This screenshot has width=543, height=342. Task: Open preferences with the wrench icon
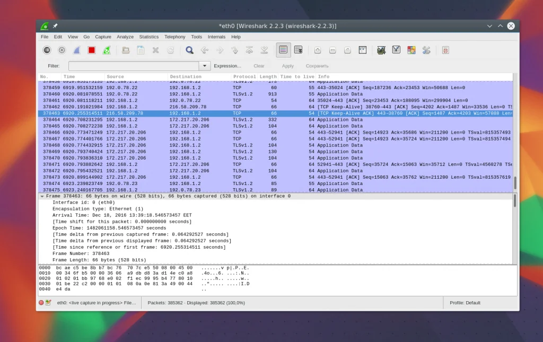[426, 50]
